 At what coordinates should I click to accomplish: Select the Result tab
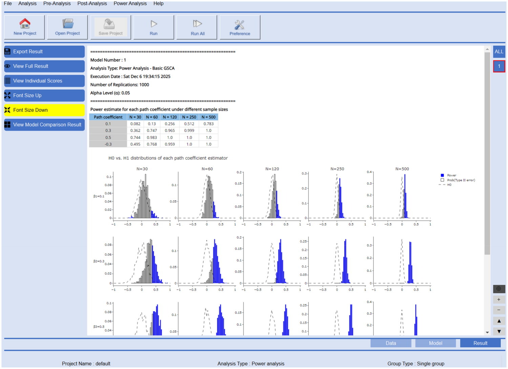coord(480,343)
